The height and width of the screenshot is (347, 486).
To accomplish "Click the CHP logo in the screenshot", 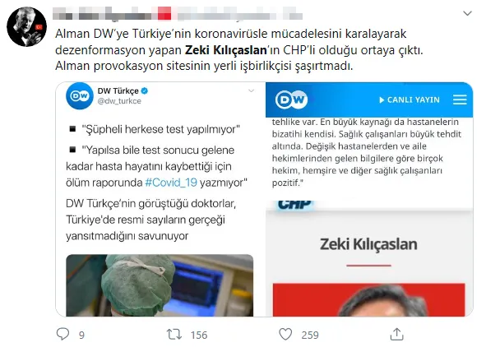I will click(x=294, y=205).
